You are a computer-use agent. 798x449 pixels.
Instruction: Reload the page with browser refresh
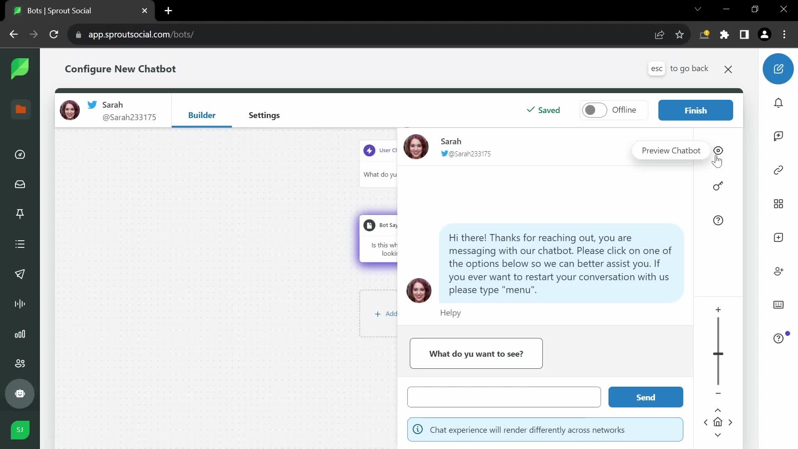pyautogui.click(x=54, y=35)
